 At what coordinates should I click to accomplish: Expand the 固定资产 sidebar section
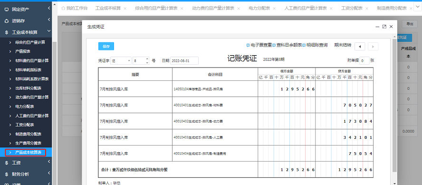point(49,9)
